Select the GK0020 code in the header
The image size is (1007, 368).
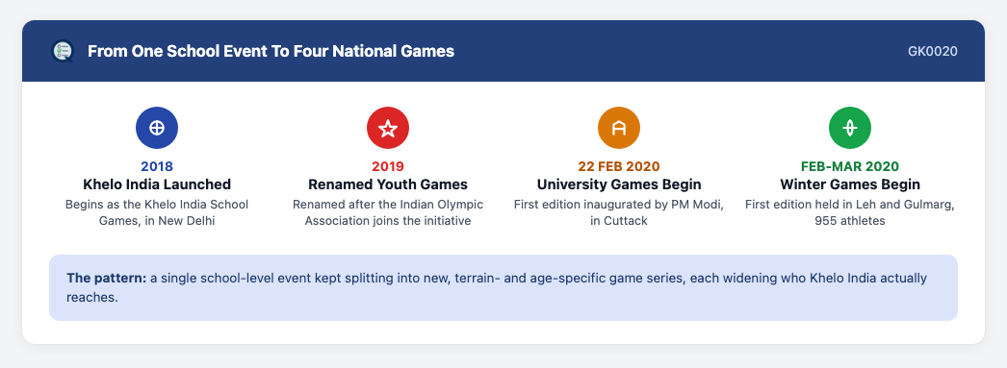933,51
